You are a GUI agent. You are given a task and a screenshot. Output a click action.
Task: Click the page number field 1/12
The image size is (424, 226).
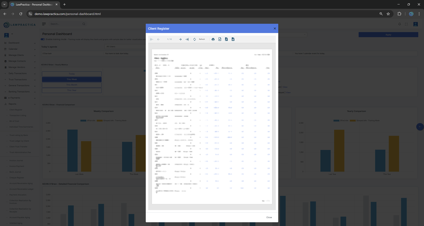click(x=169, y=39)
